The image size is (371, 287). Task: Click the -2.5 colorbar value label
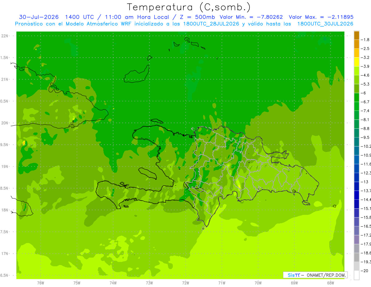point(365,49)
